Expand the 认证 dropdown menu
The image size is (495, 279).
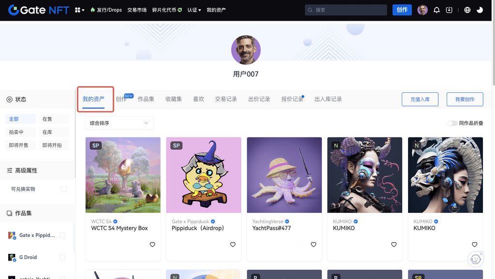click(194, 10)
